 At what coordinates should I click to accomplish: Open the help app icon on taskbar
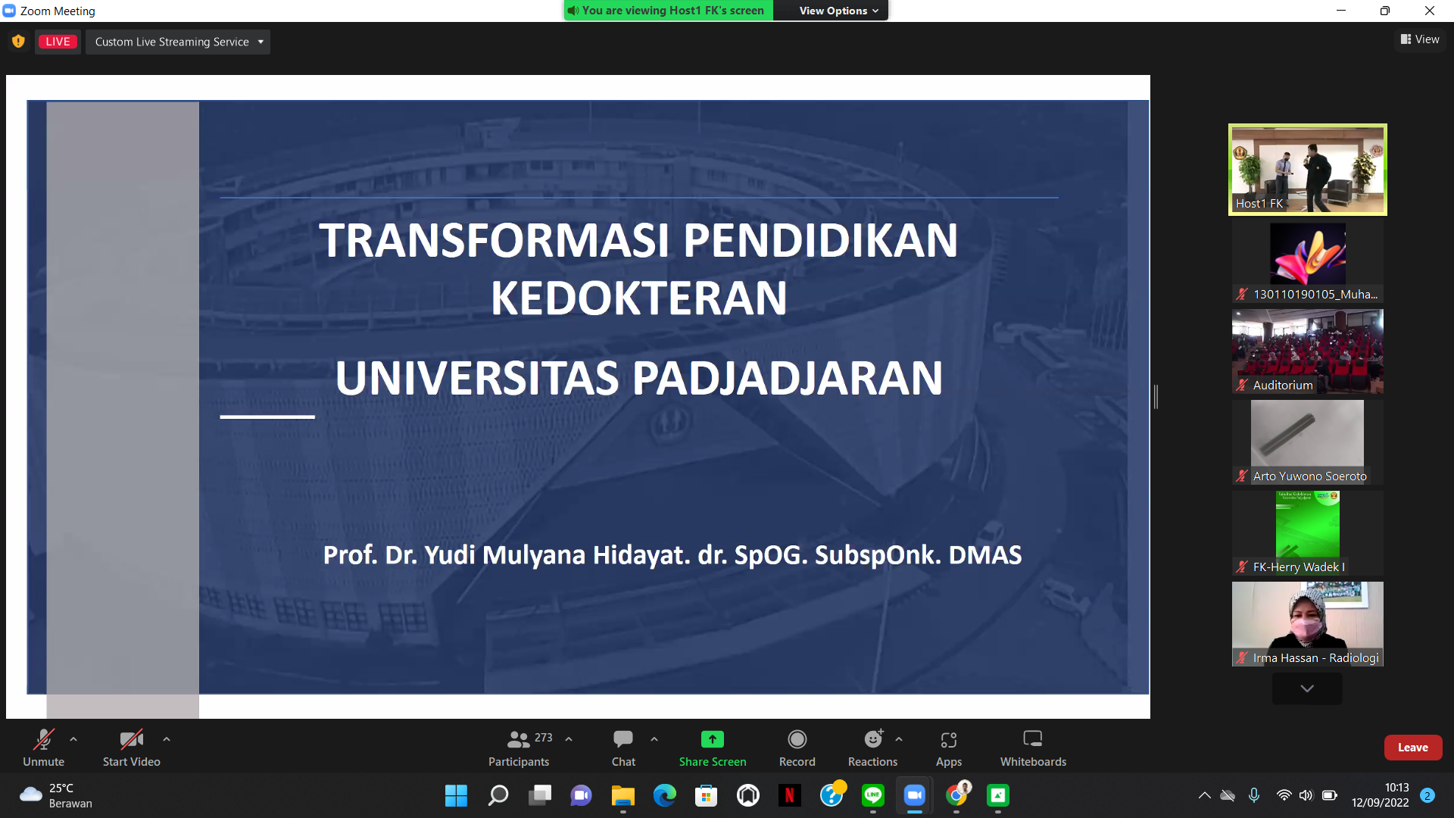point(832,795)
